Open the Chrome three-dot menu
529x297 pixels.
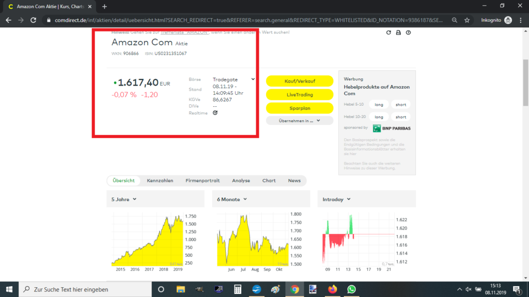(x=521, y=20)
